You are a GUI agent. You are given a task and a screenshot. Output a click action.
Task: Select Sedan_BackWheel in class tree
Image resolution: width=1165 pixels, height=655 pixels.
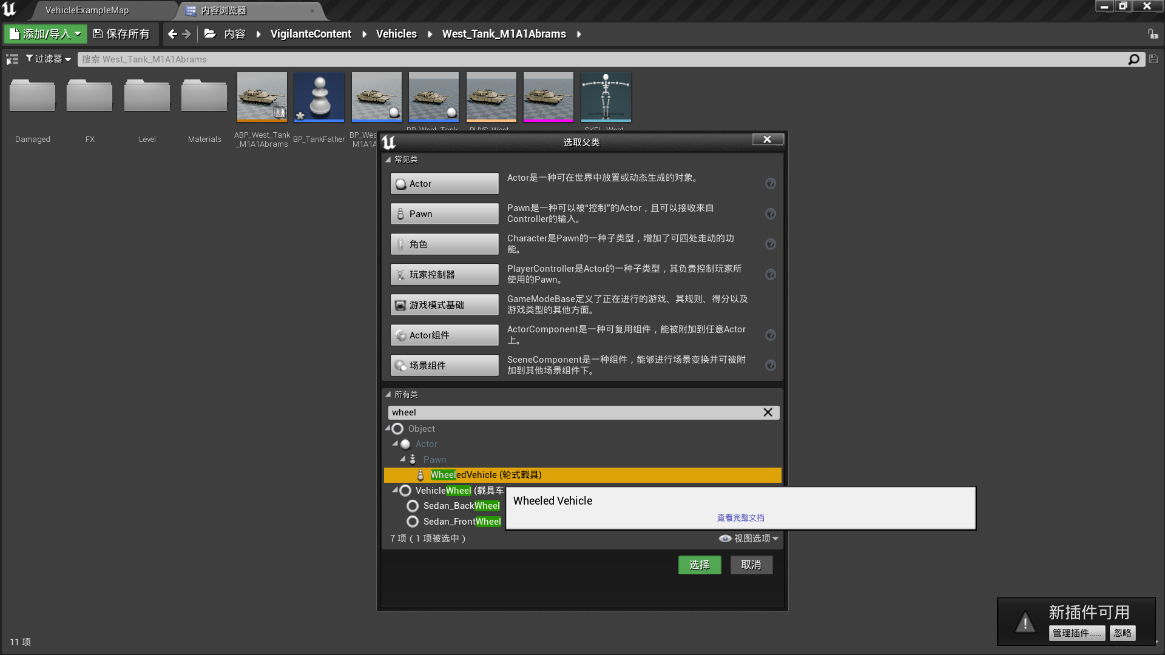[x=461, y=506]
